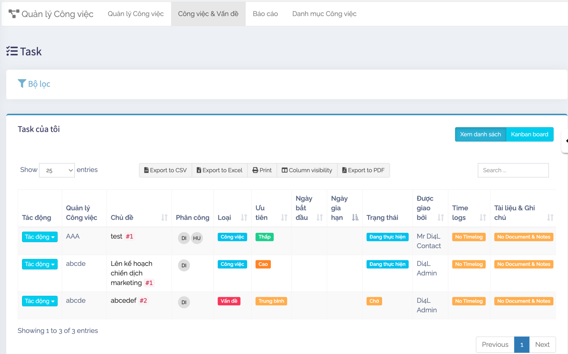This screenshot has height=354, width=568.
Task: Click the HU assignee avatar in first row
Action: point(197,238)
